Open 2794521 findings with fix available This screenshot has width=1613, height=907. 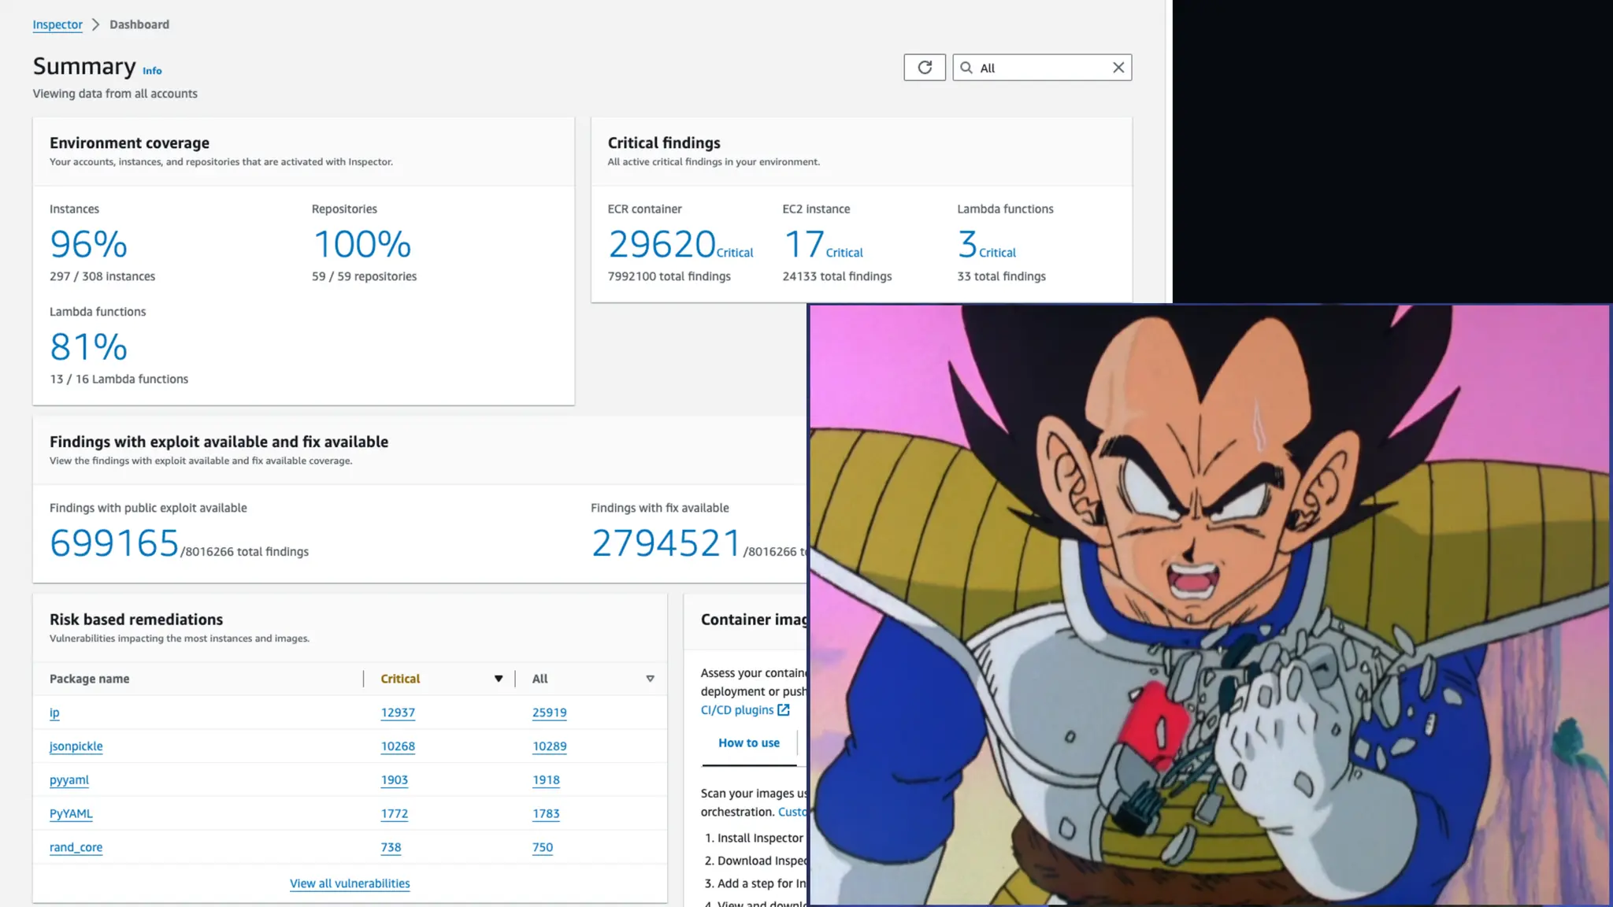[x=666, y=543]
